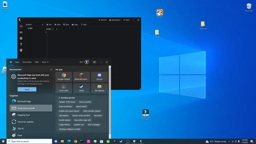
Task: Click Help in the executor toolbar
Action: [x=84, y=25]
